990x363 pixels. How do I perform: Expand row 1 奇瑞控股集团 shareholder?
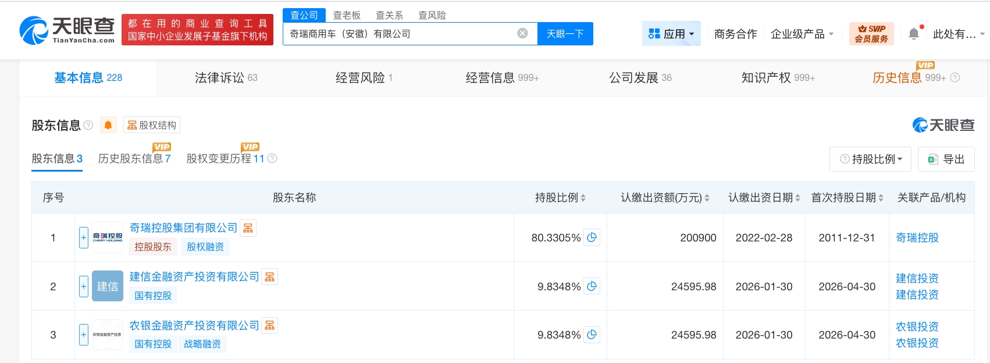(x=84, y=237)
